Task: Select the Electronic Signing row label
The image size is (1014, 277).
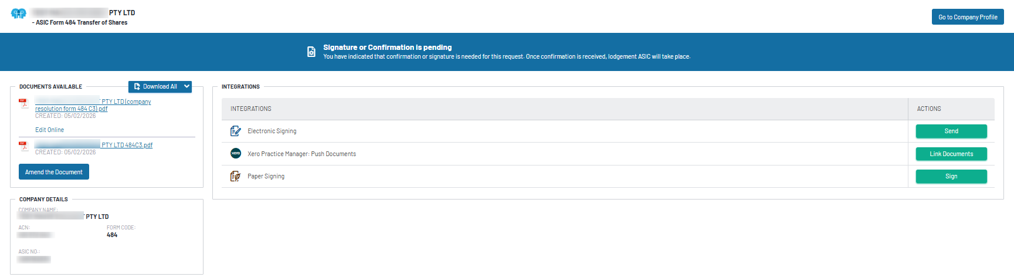Action: (x=272, y=131)
